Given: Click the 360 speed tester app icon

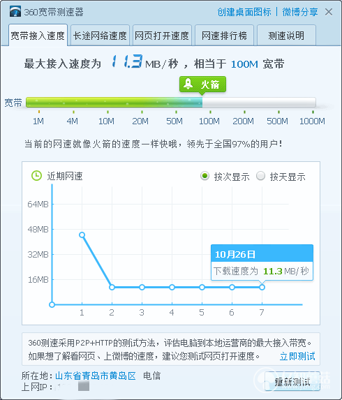Looking at the screenshot, I should [x=15, y=11].
